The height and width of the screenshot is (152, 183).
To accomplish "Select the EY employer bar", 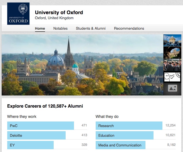I will 30,145.
